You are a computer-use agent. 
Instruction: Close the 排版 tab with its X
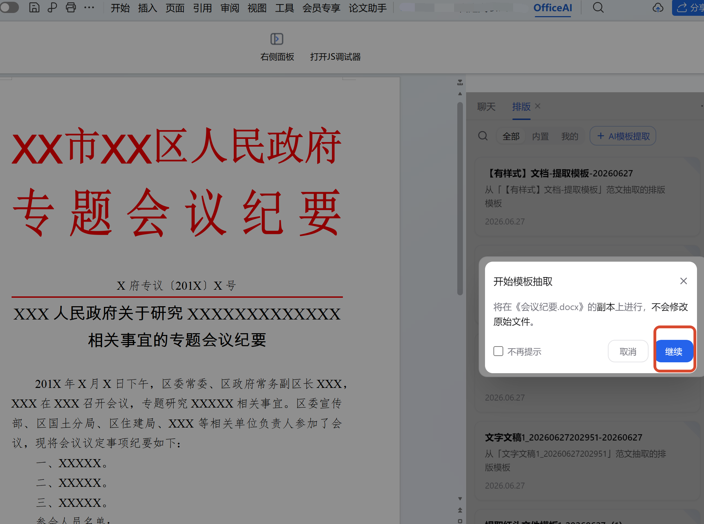tap(538, 106)
